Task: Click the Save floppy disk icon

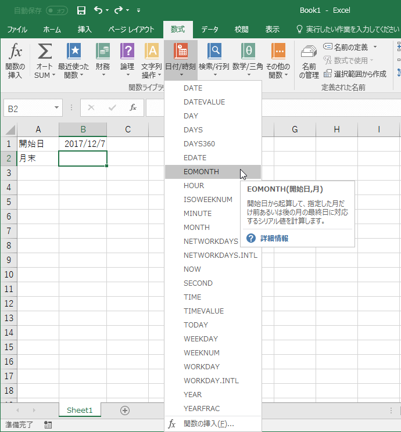Action: click(x=81, y=10)
